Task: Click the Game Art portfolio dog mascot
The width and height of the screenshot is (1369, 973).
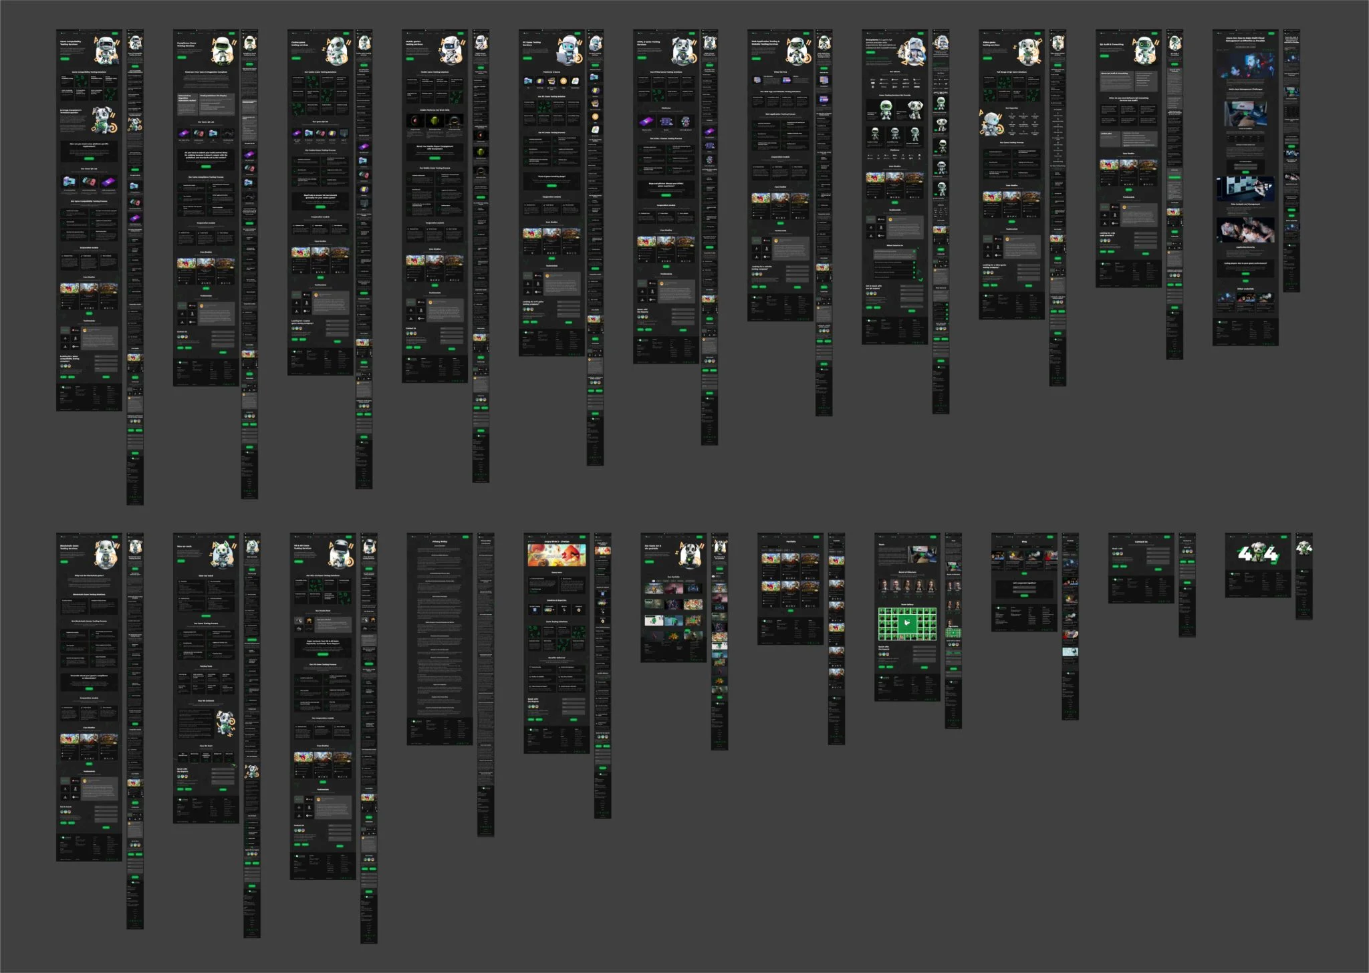Action: (689, 553)
